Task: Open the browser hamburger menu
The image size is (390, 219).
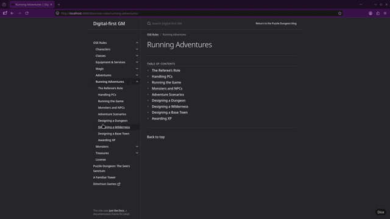Action: (x=385, y=13)
